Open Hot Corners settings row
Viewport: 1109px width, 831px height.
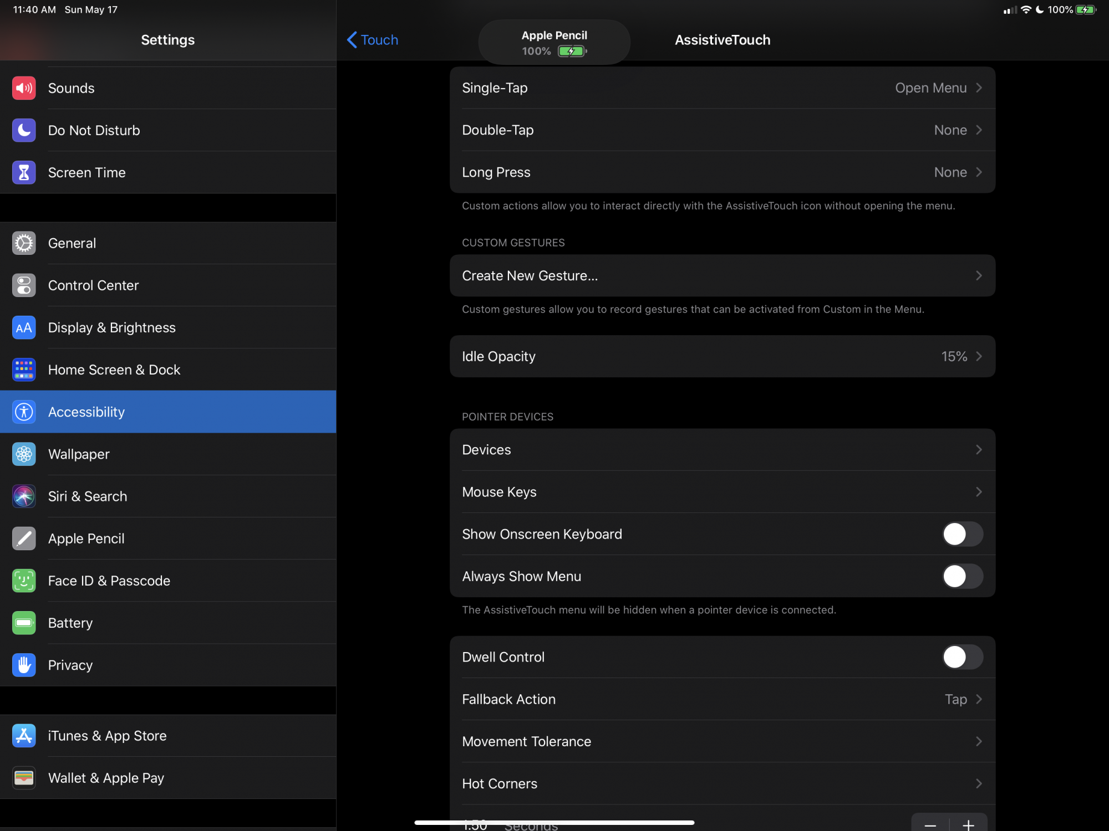coord(722,783)
